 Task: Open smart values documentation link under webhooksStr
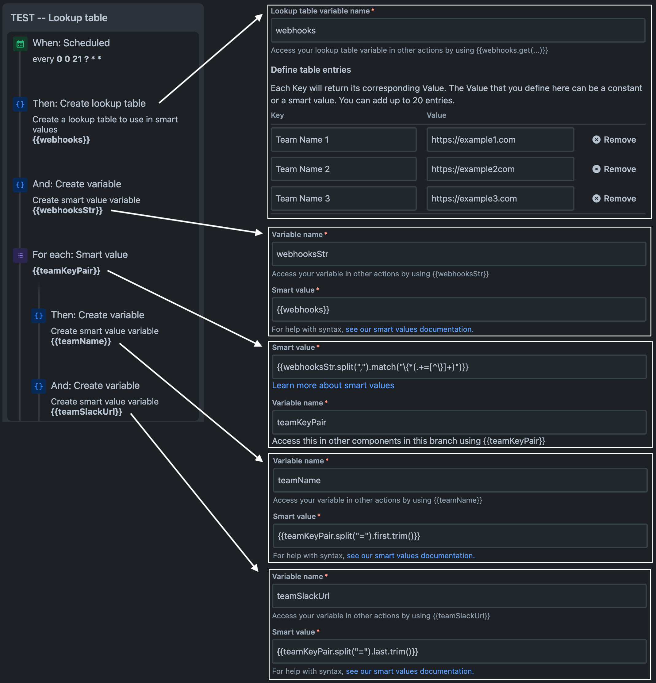tap(409, 329)
